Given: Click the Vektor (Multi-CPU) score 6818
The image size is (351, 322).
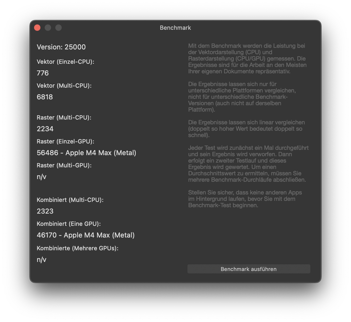Looking at the screenshot, I should (45, 97).
